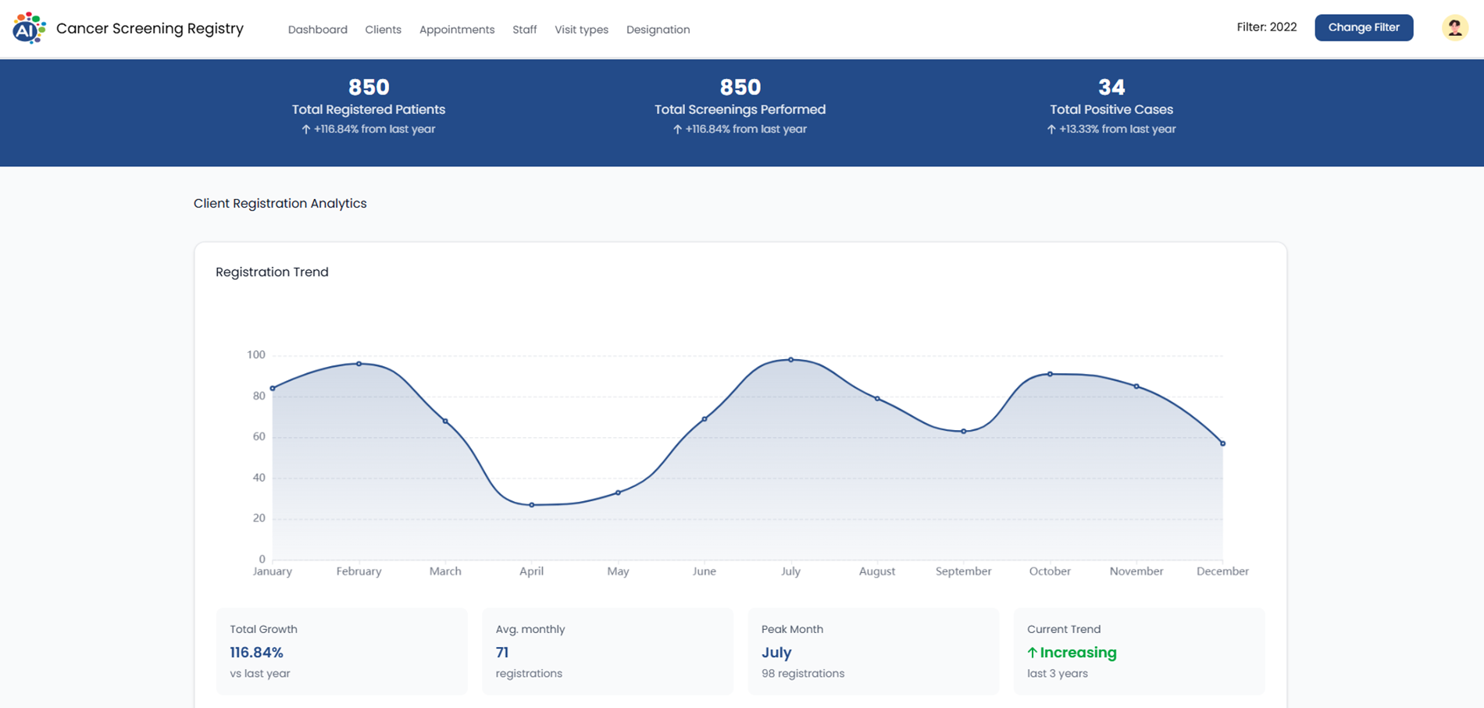Image resolution: width=1484 pixels, height=708 pixels.
Task: Click the Total Growth 116.84% stat card
Action: 341,651
